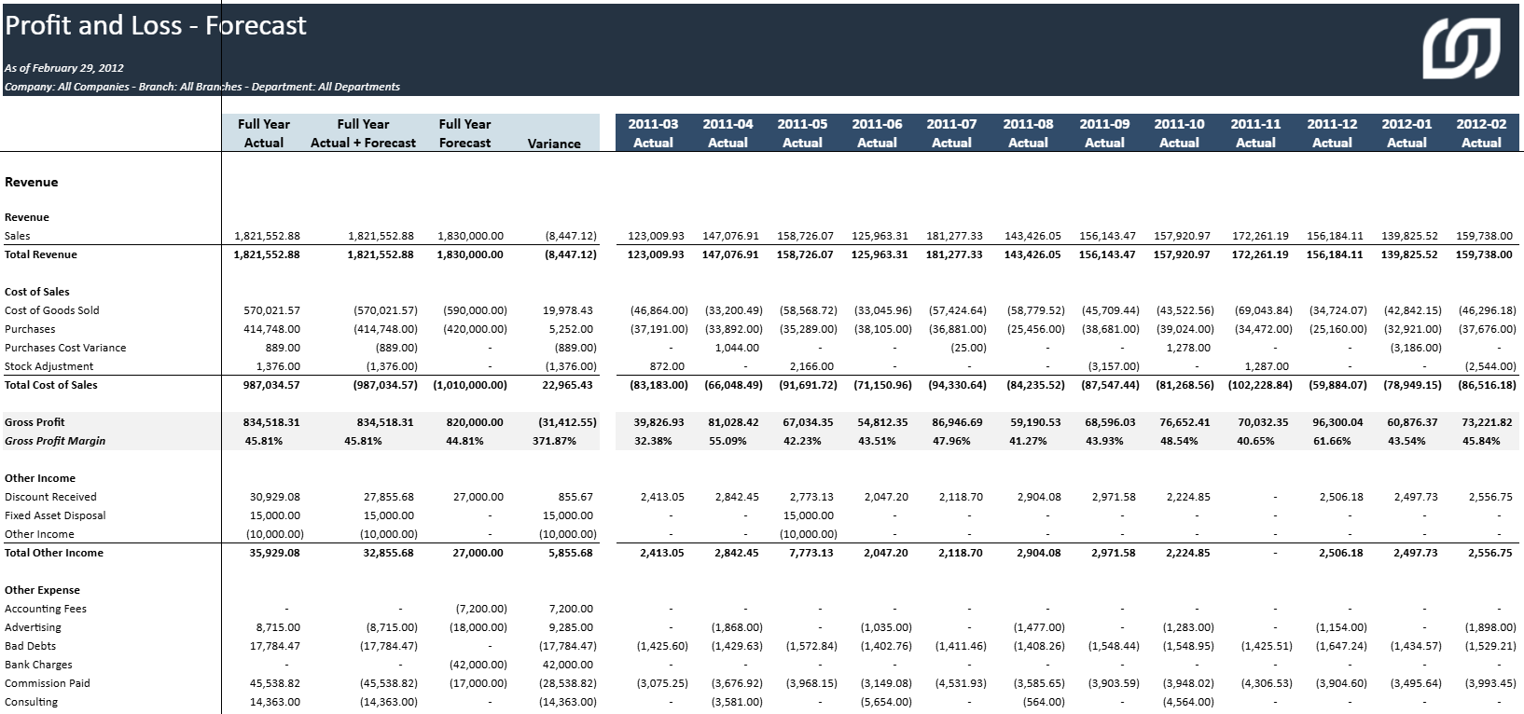Select the 2011-03 Actual month header
This screenshot has width=1524, height=714.
[653, 133]
